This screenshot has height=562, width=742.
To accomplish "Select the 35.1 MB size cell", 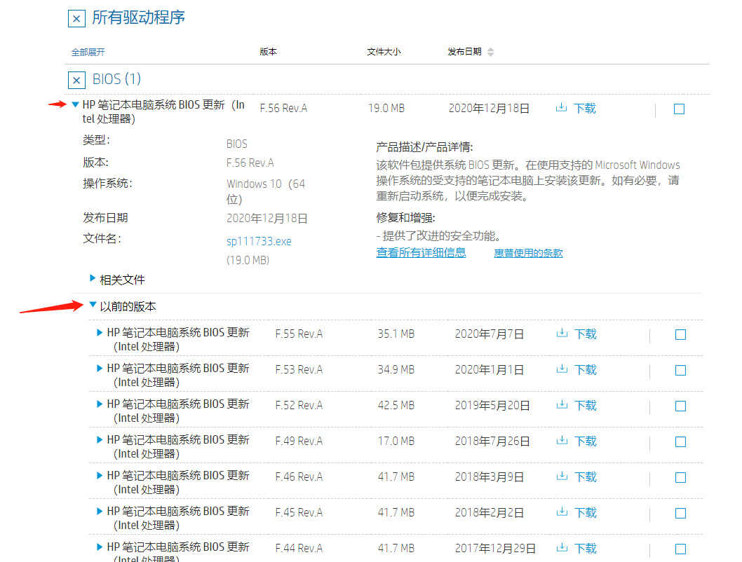I will (396, 334).
